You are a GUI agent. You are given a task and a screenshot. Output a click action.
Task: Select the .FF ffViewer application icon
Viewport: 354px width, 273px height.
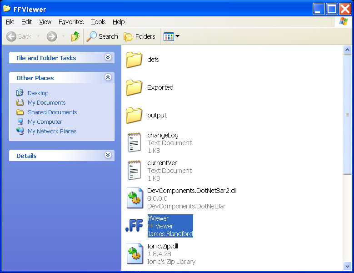[134, 226]
